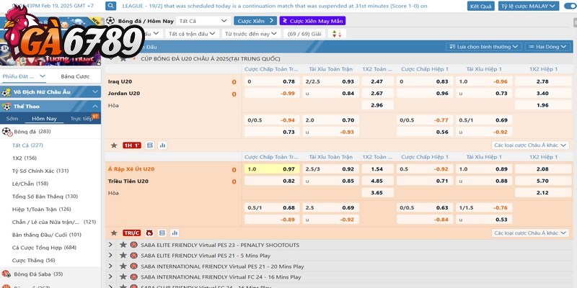Viewport: 577px width, 288px height.
Task: Expand SABA INTERNATIONAL FRIENDLY FC 24 16 Mins league
Action: [x=110, y=276]
